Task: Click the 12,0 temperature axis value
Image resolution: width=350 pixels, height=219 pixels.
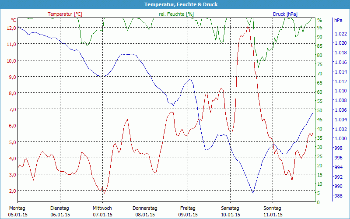Action: [x=11, y=28]
